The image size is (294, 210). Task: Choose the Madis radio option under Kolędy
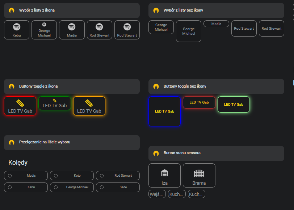point(10,176)
